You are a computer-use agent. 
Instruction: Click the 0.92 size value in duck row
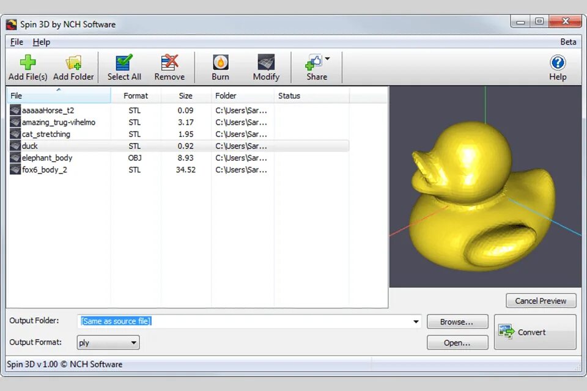coord(186,146)
